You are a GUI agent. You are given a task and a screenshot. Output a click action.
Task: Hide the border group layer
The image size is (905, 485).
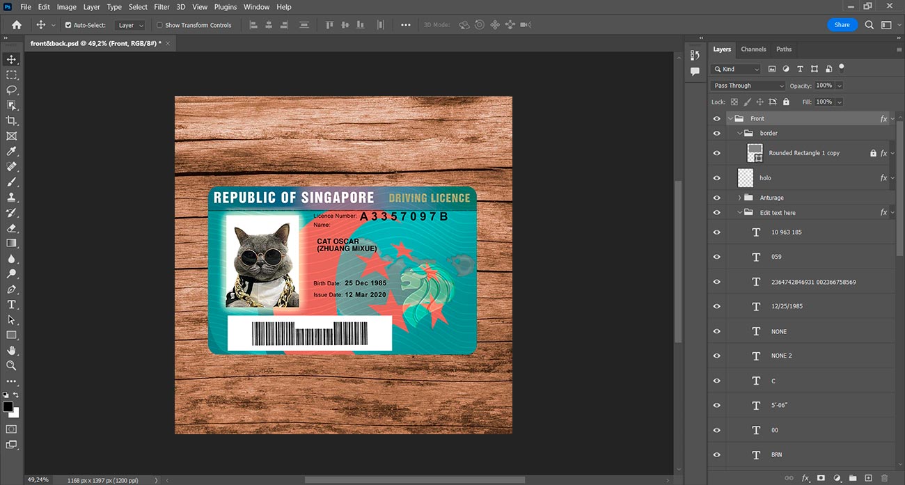pos(717,133)
